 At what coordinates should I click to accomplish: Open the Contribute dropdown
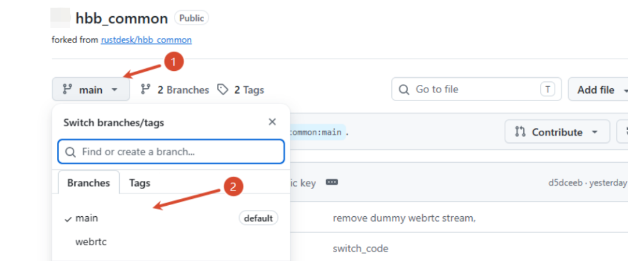[x=557, y=132]
